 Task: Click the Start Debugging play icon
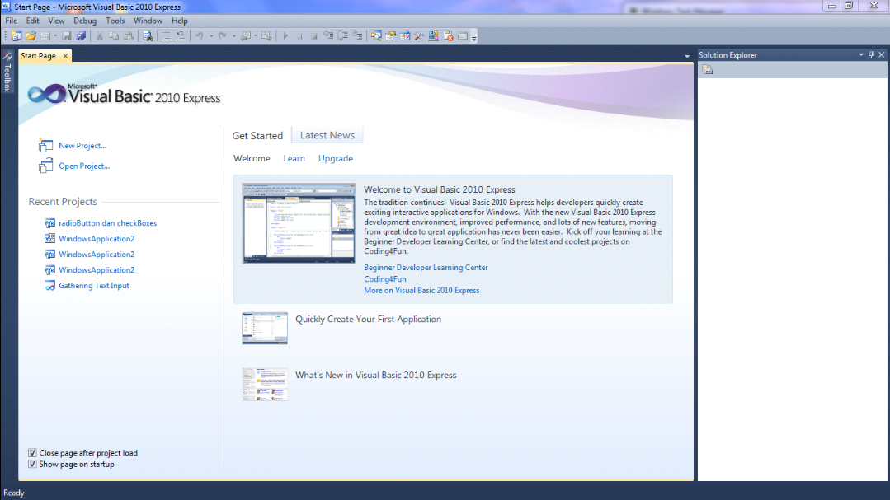click(x=285, y=35)
